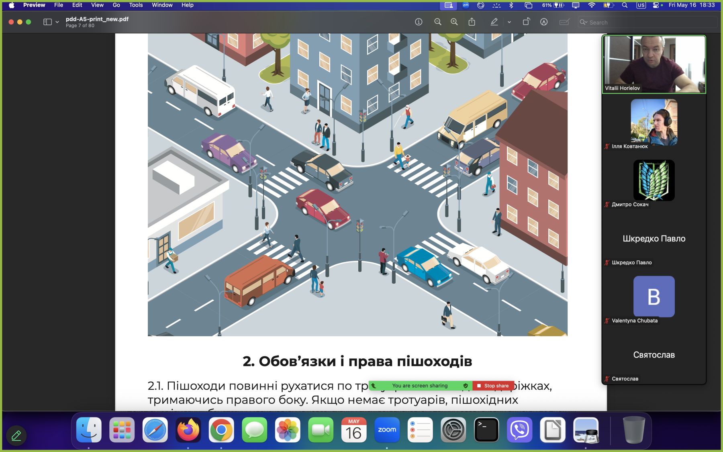Expand the sidebar view options chevron
This screenshot has width=723, height=452.
coord(57,22)
